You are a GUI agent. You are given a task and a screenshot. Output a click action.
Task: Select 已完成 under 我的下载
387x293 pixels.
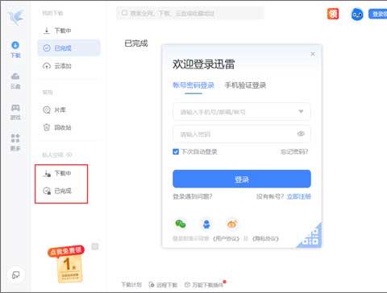[x=69, y=48]
